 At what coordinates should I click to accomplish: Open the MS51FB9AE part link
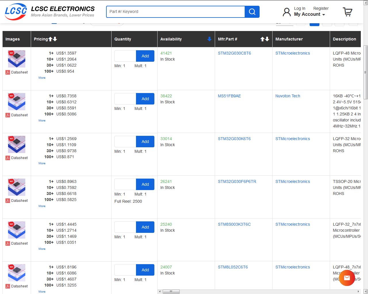(229, 96)
